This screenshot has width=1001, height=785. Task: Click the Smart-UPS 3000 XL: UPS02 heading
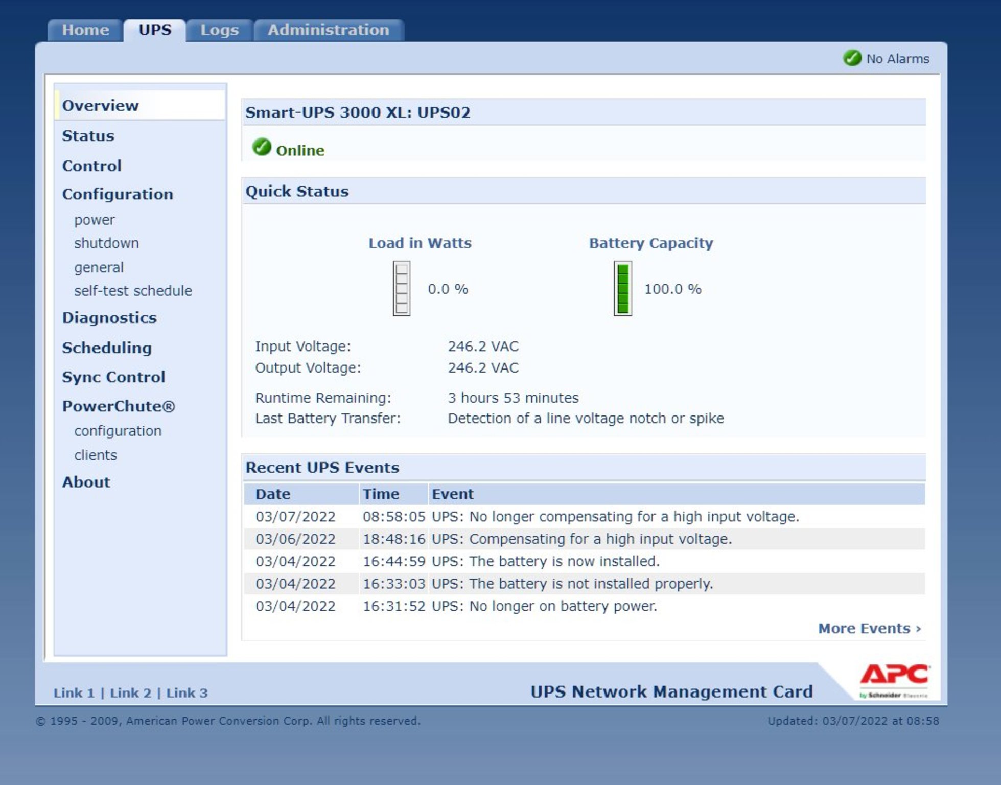[358, 112]
